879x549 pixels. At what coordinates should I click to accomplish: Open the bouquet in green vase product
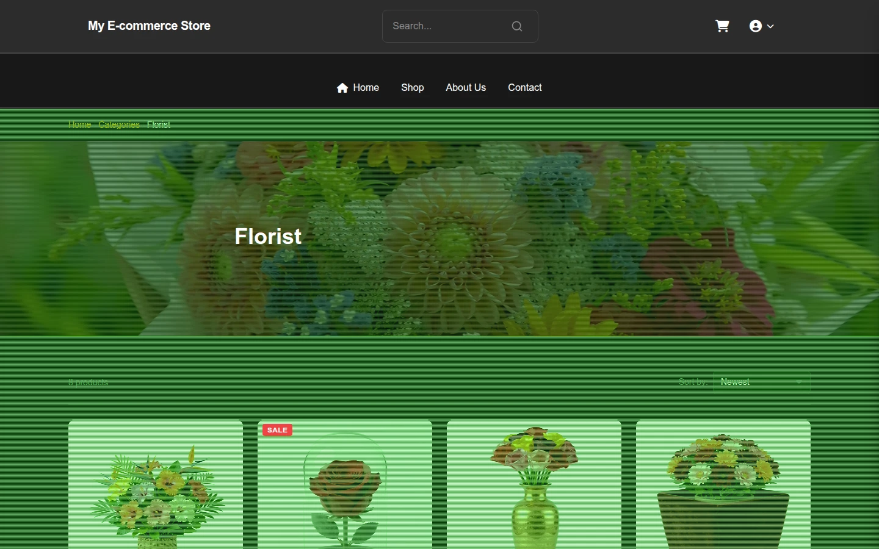pos(534,484)
